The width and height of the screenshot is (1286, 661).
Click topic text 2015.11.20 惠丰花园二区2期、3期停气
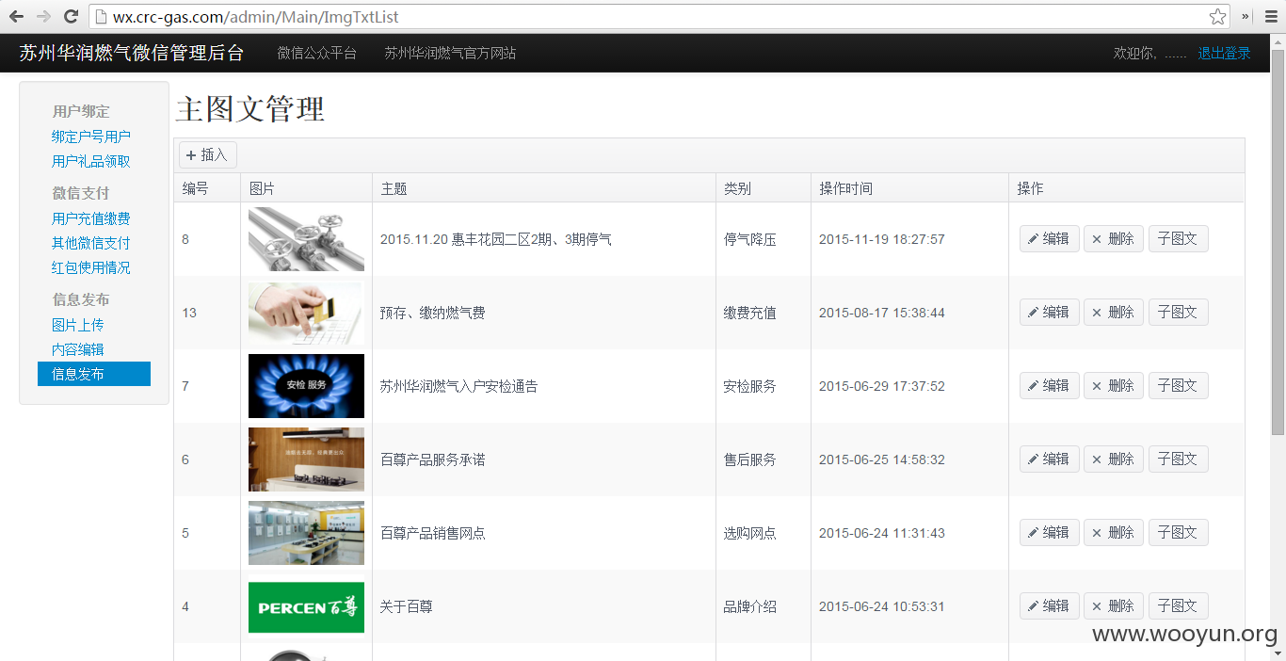pos(496,239)
